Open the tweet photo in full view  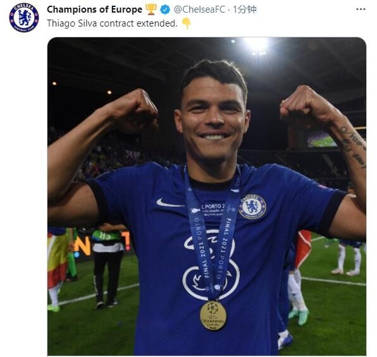coord(207,197)
